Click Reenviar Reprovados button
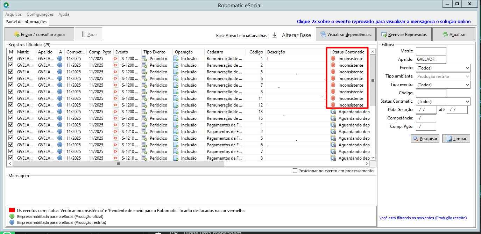The height and width of the screenshot is (234, 481). [404, 35]
